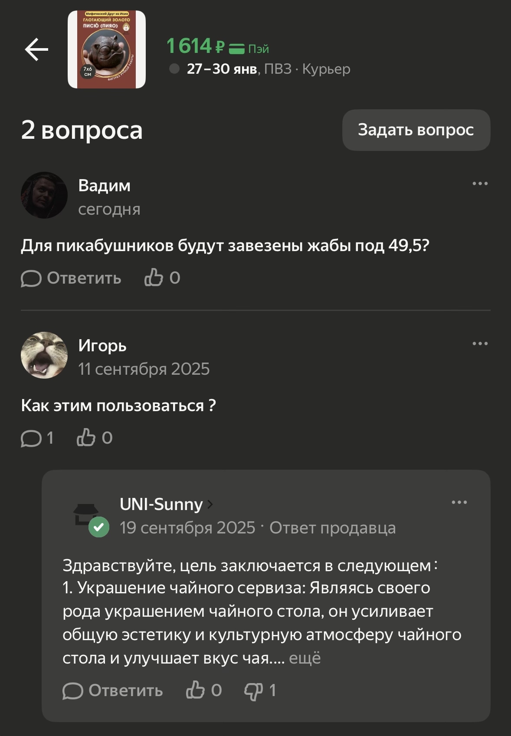Open three-dot menu on seller's answer
This screenshot has width=511, height=736.
click(x=459, y=502)
